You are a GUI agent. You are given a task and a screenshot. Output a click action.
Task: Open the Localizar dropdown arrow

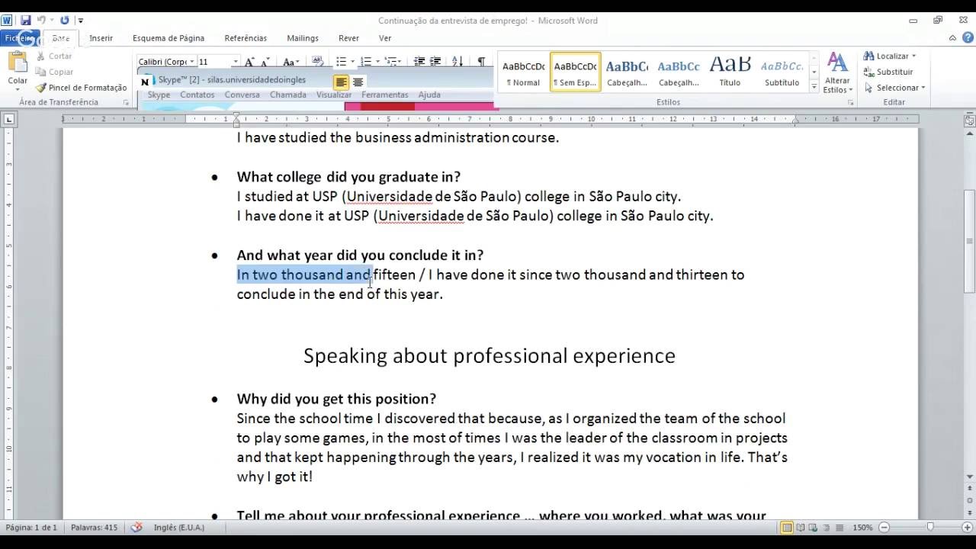click(913, 56)
